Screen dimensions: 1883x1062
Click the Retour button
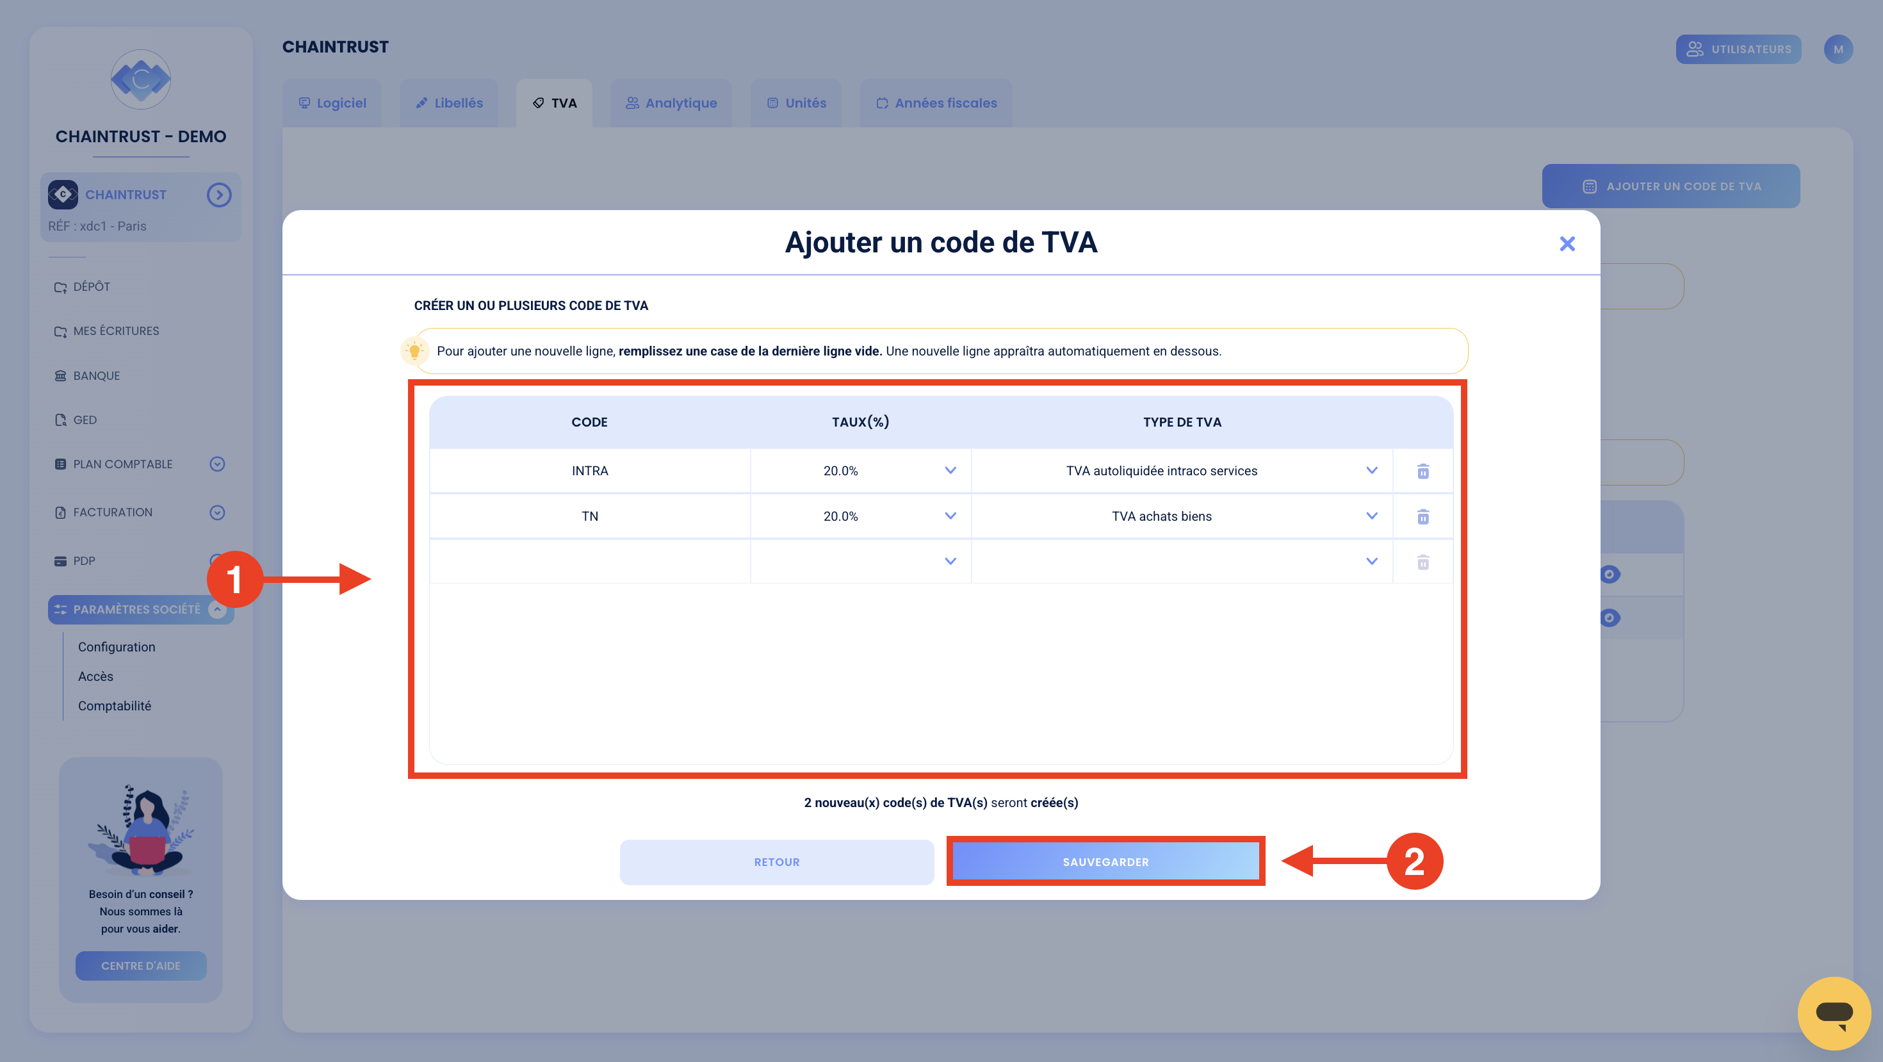pos(776,862)
